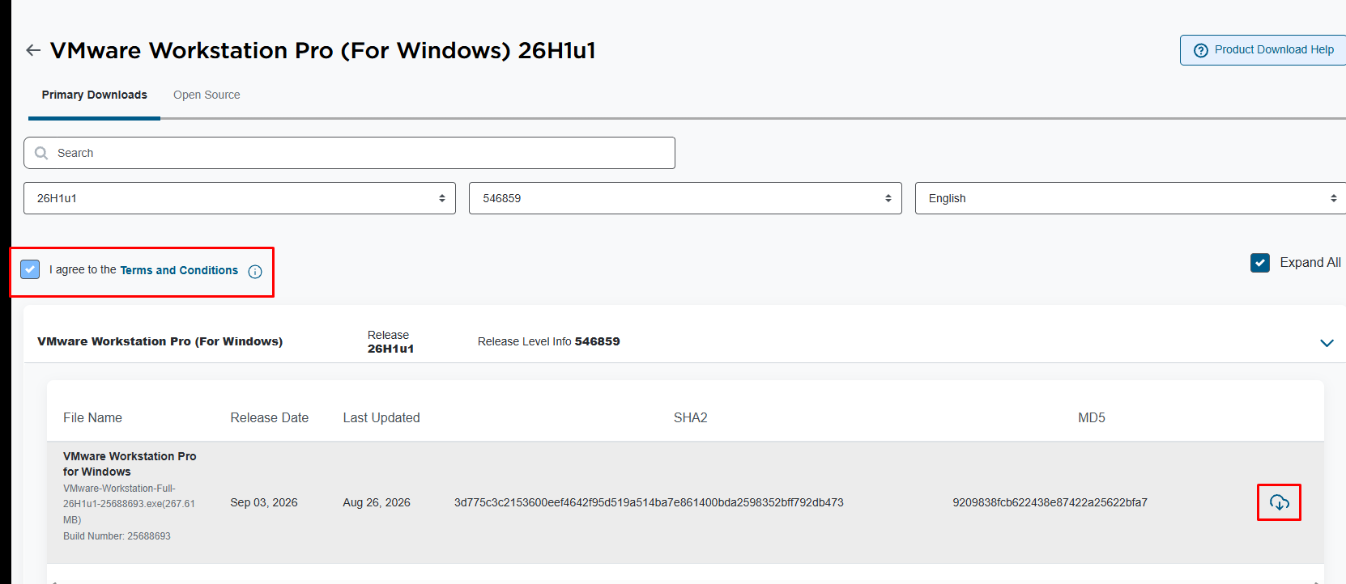Download VMware Workstation Pro for Windows file
The image size is (1346, 584).
coord(1279,502)
